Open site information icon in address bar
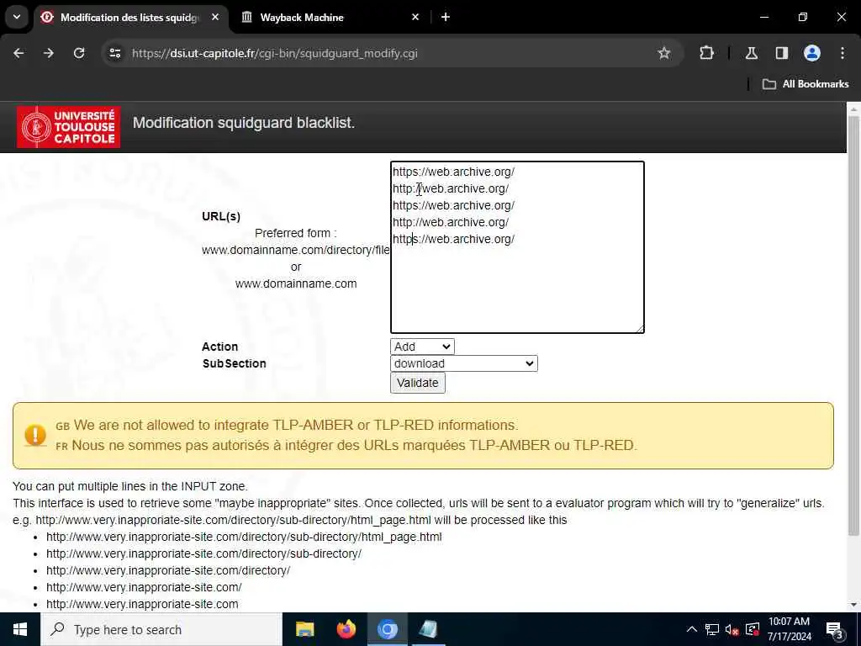The height and width of the screenshot is (646, 861). pyautogui.click(x=114, y=53)
